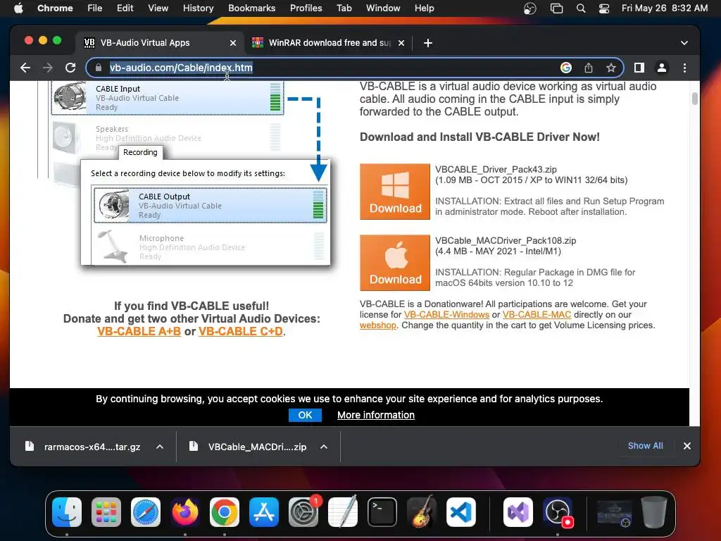Open VB-CABLE-Windows license link
Image resolution: width=721 pixels, height=541 pixels.
[446, 315]
